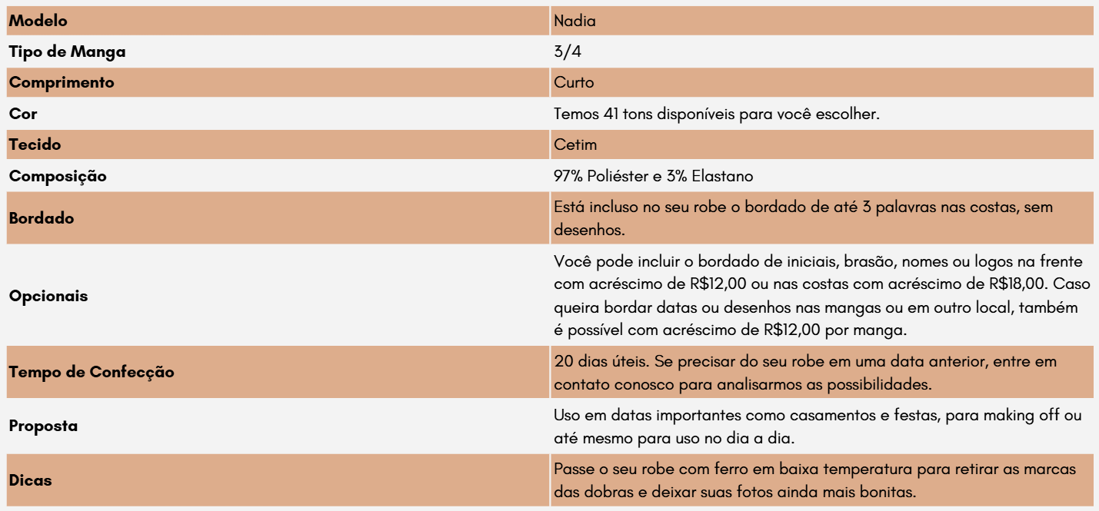
Task: Click the Cor row label
Action: pyautogui.click(x=22, y=114)
